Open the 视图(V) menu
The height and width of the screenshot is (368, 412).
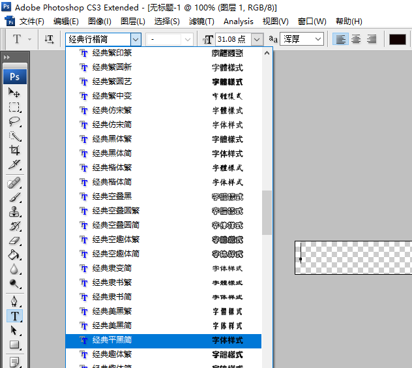(x=275, y=22)
